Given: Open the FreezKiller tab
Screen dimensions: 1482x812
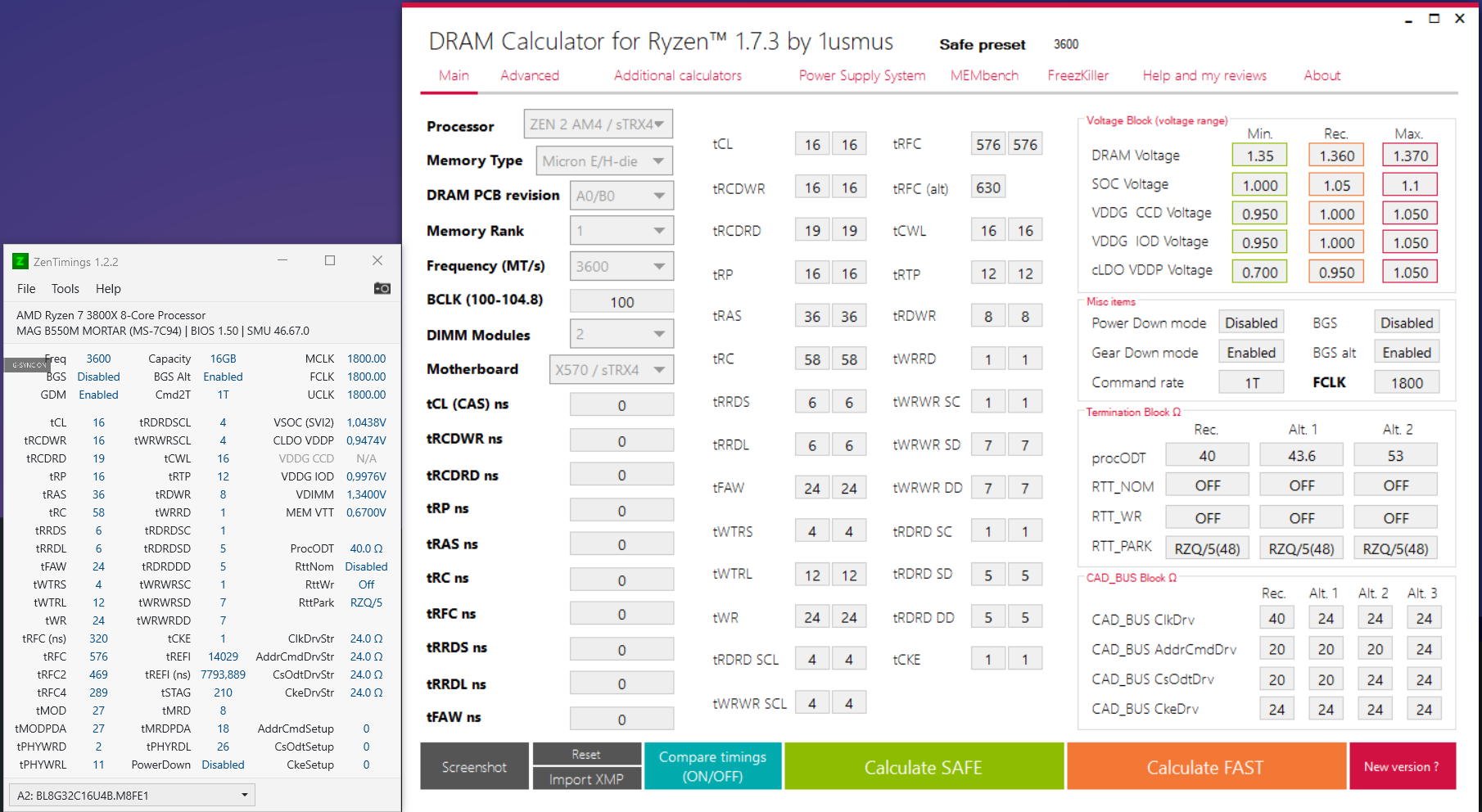Looking at the screenshot, I should click(1078, 75).
